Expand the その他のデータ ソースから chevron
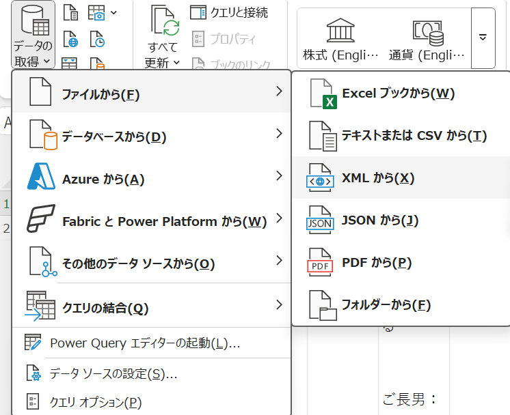The width and height of the screenshot is (510, 415). 279,260
